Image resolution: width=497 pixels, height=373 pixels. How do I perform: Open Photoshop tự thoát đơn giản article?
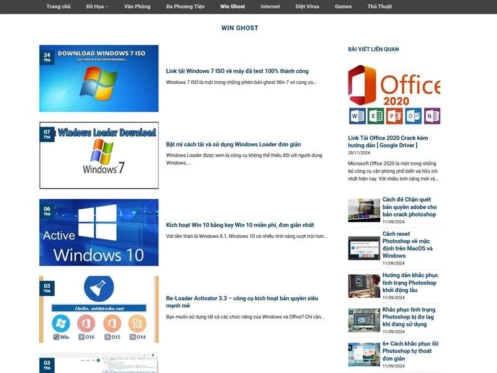click(410, 351)
